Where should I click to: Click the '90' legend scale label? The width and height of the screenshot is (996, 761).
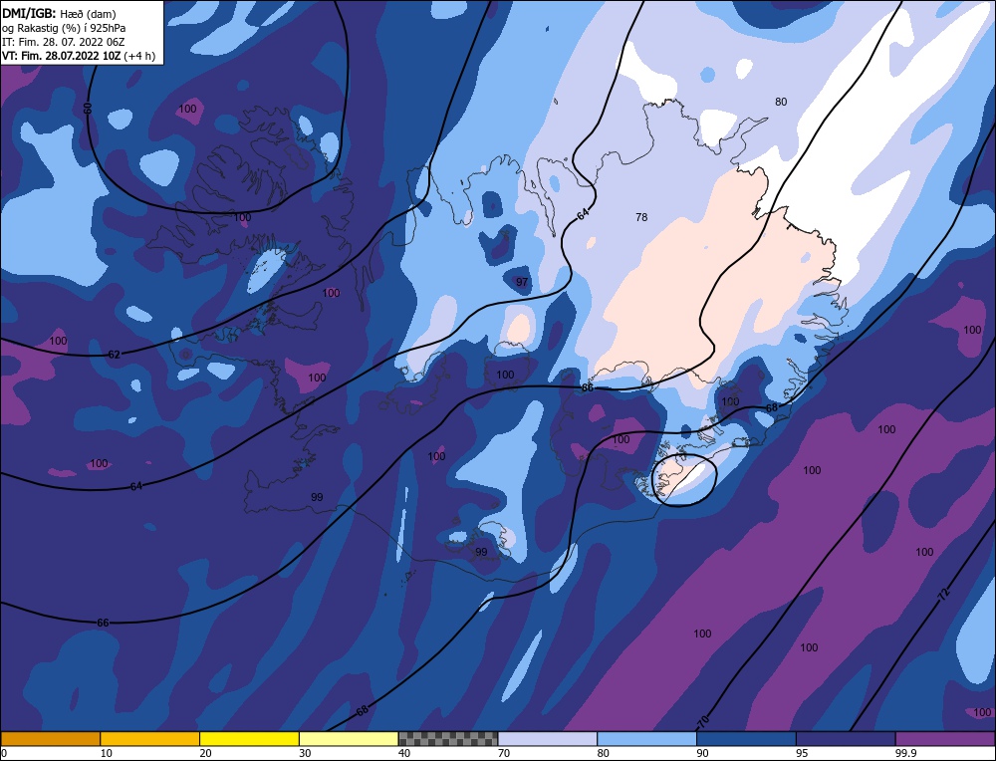click(703, 753)
